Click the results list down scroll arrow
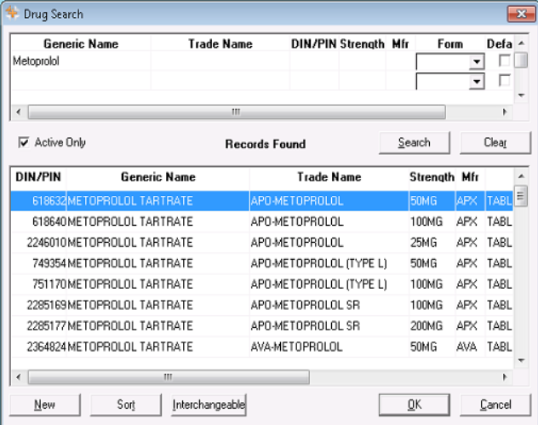Image resolution: width=538 pixels, height=425 pixels. (x=521, y=360)
